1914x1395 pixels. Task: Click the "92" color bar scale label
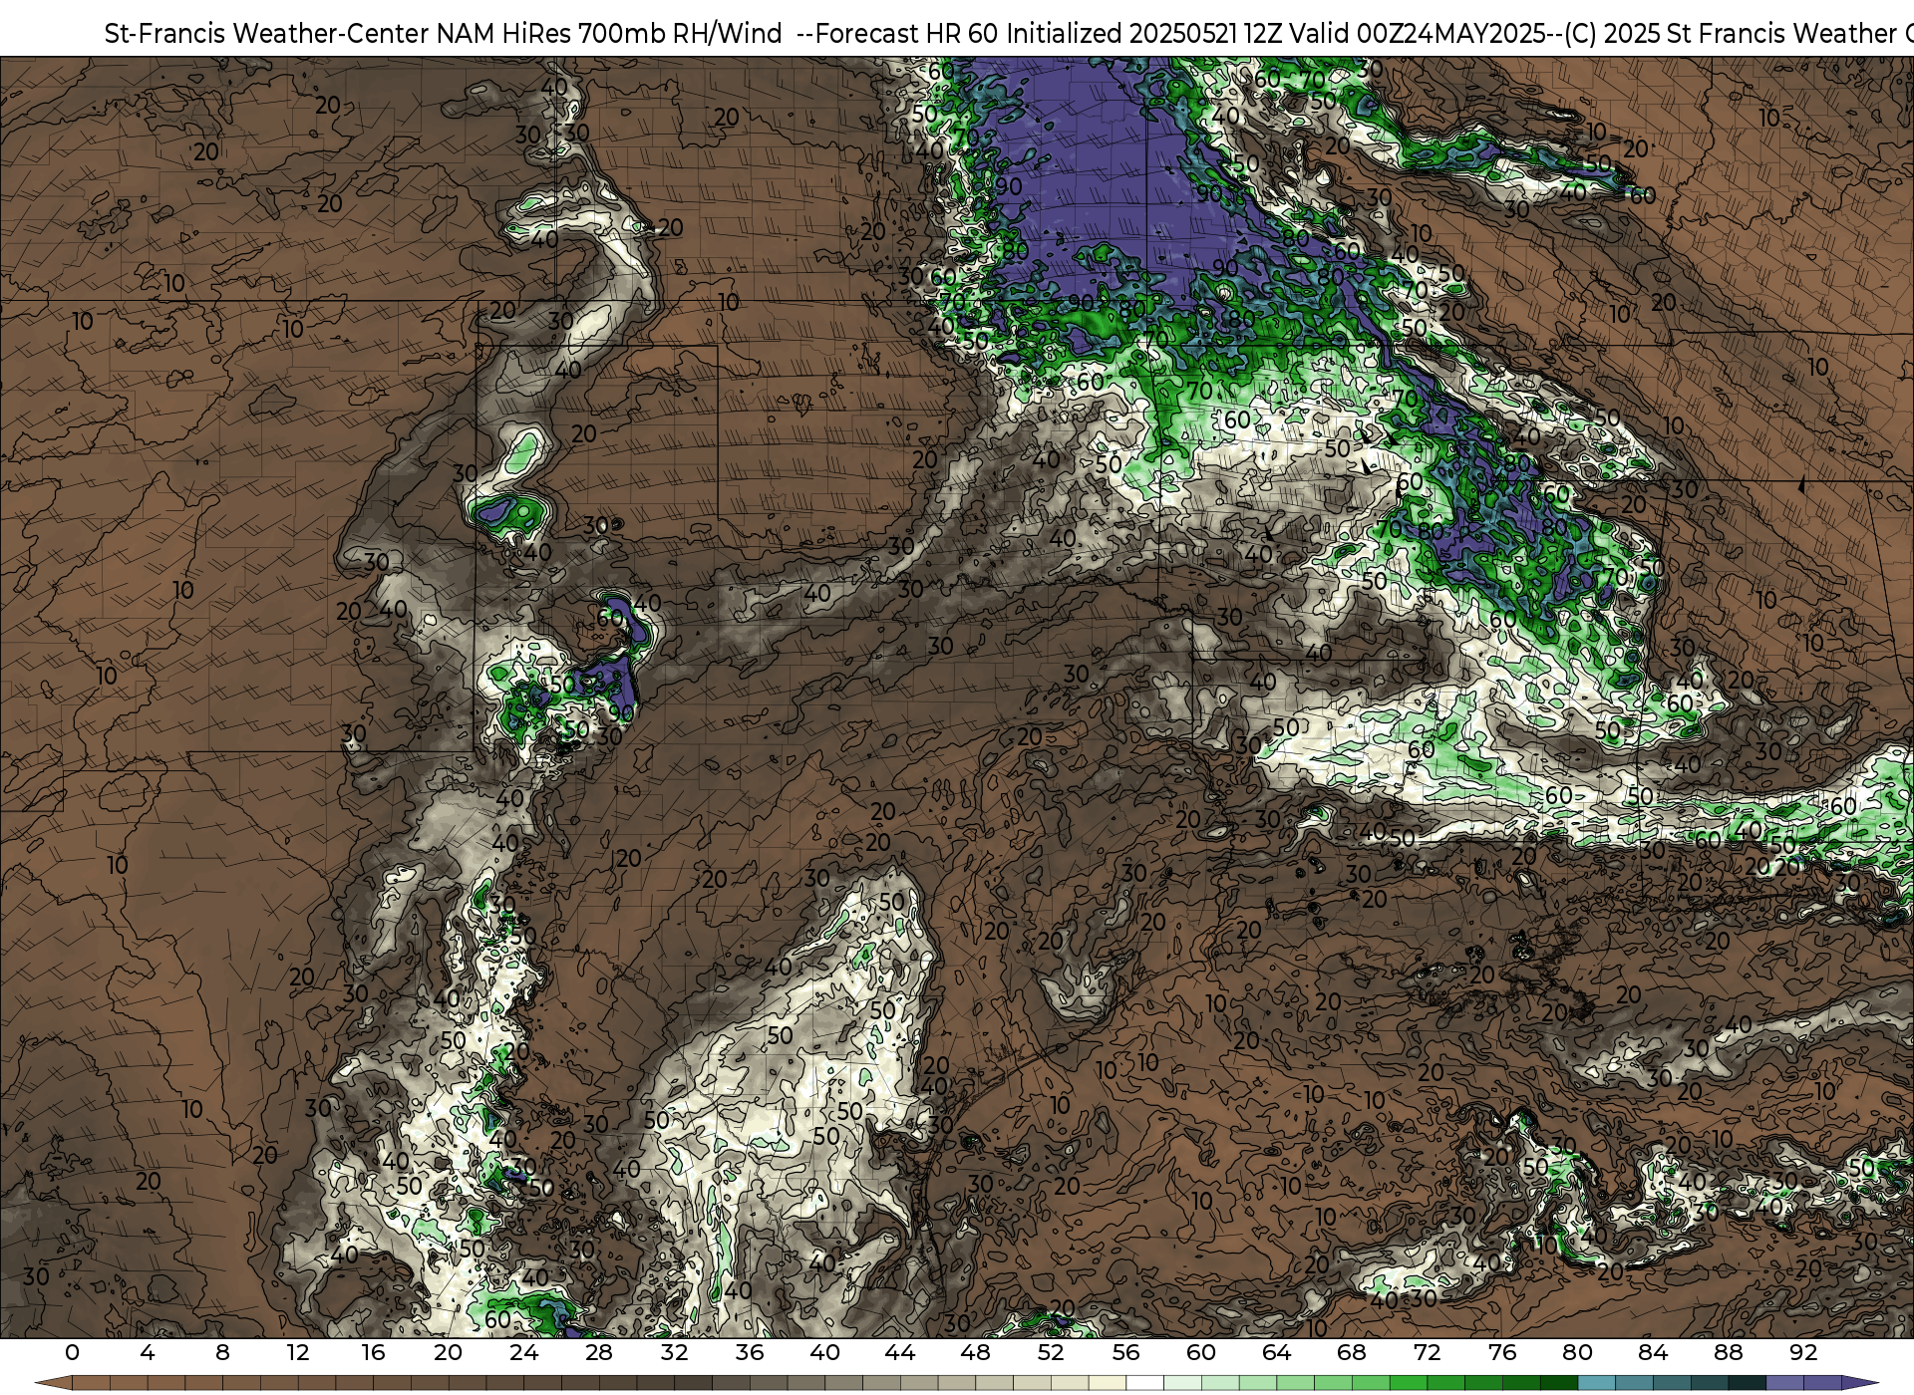(1803, 1352)
